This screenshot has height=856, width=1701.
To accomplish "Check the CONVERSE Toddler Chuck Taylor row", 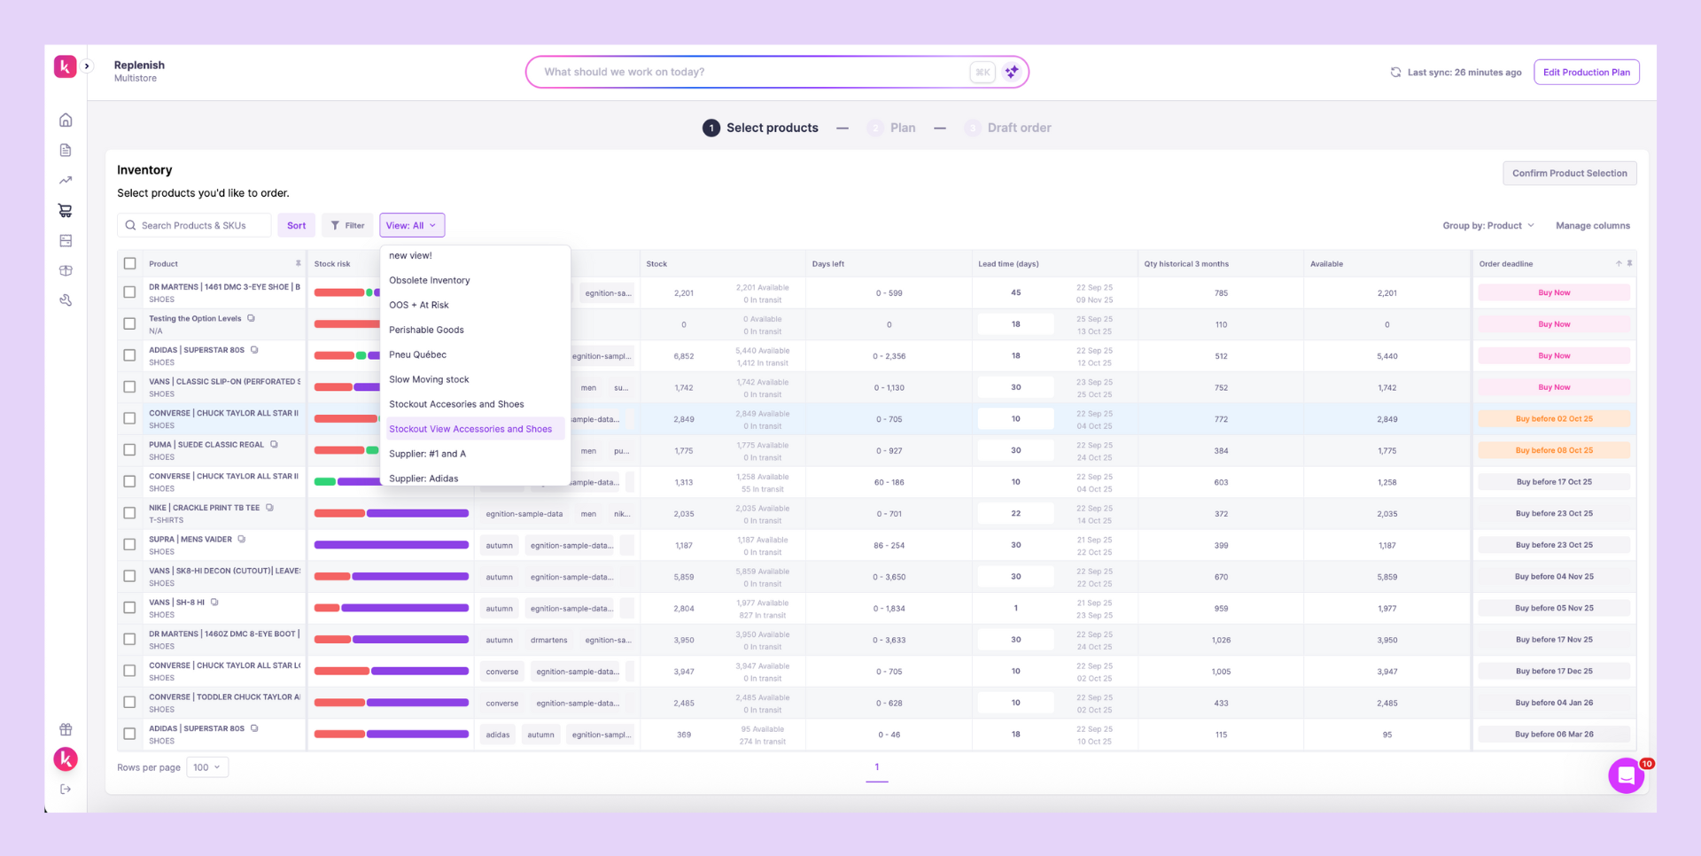I will click(x=130, y=703).
